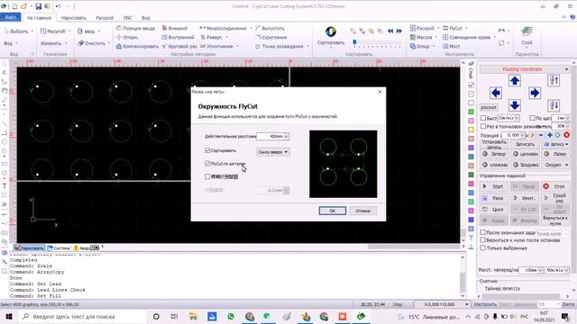The height and width of the screenshot is (324, 577).
Task: Step to next sort item (forward arrows)
Action: (398, 31)
